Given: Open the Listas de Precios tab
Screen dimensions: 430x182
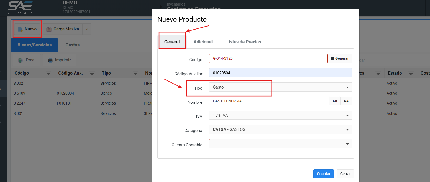Looking at the screenshot, I should tap(244, 42).
